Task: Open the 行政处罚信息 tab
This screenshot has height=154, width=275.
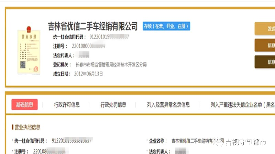Action: point(113,105)
